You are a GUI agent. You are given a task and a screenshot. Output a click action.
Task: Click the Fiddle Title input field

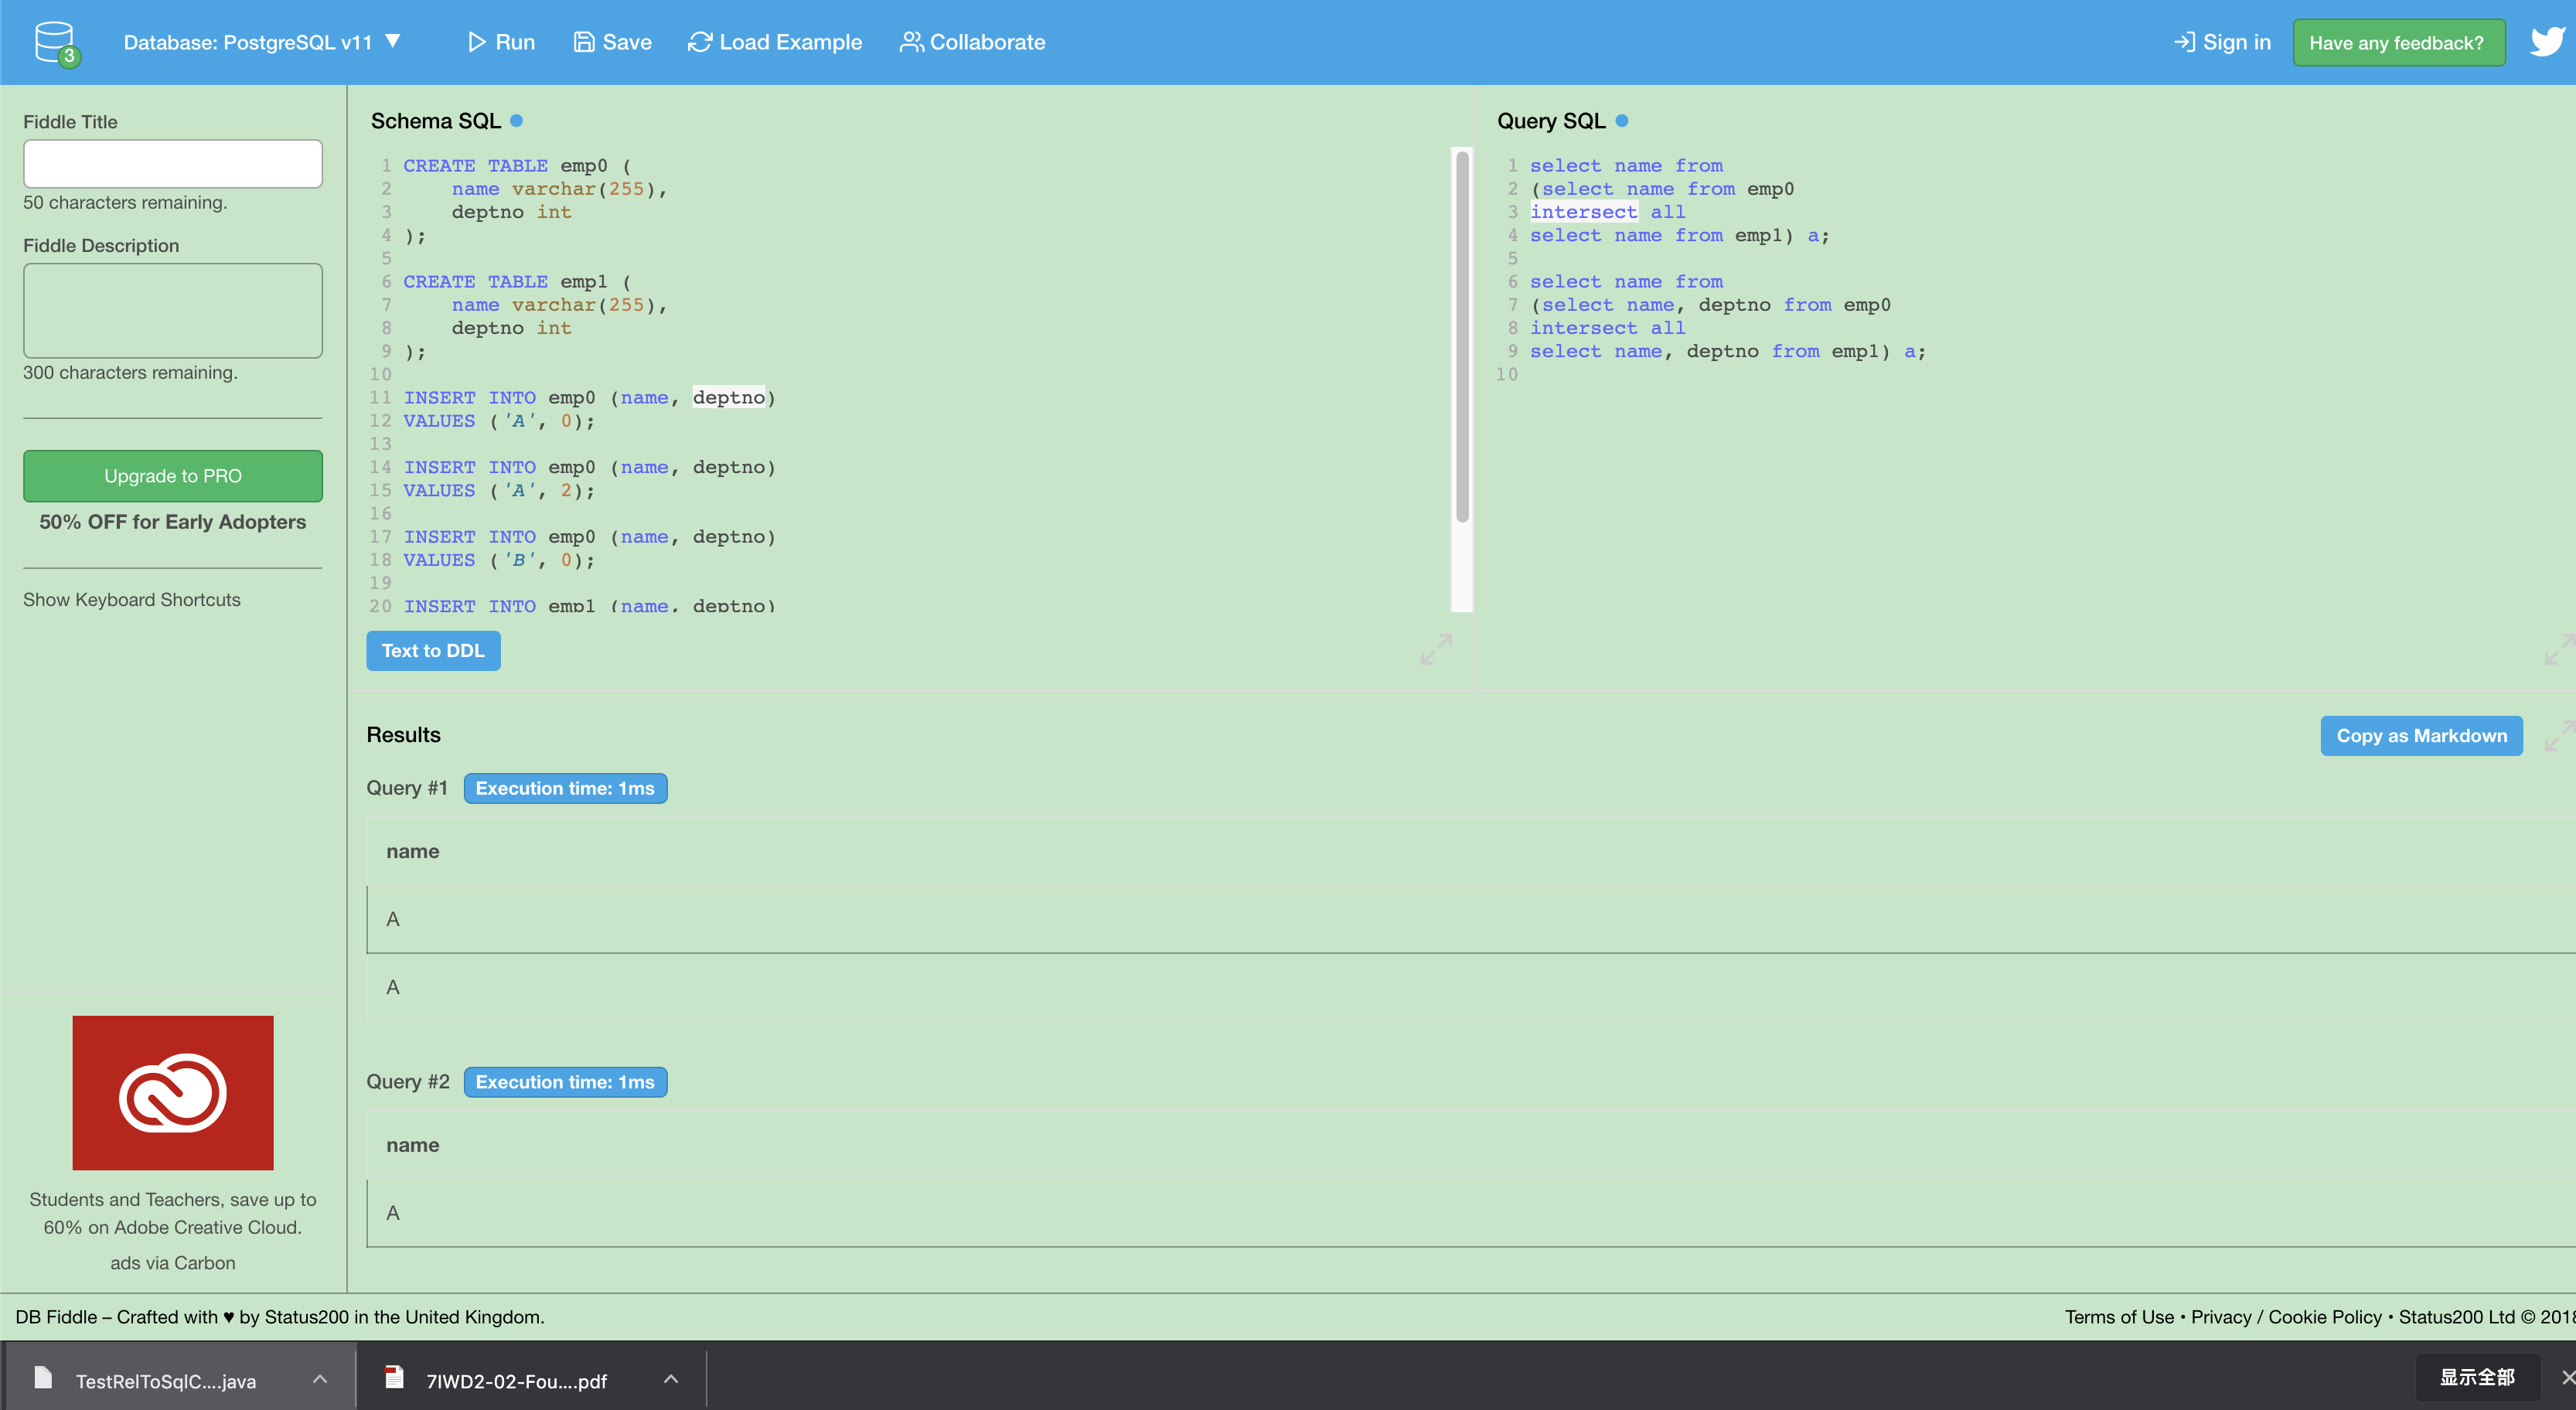coord(173,164)
